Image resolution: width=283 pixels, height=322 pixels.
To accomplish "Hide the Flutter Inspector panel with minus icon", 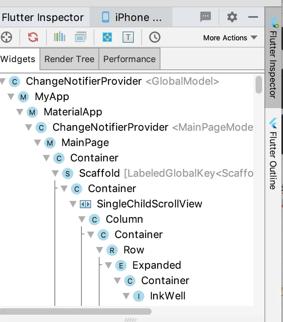I will point(253,17).
